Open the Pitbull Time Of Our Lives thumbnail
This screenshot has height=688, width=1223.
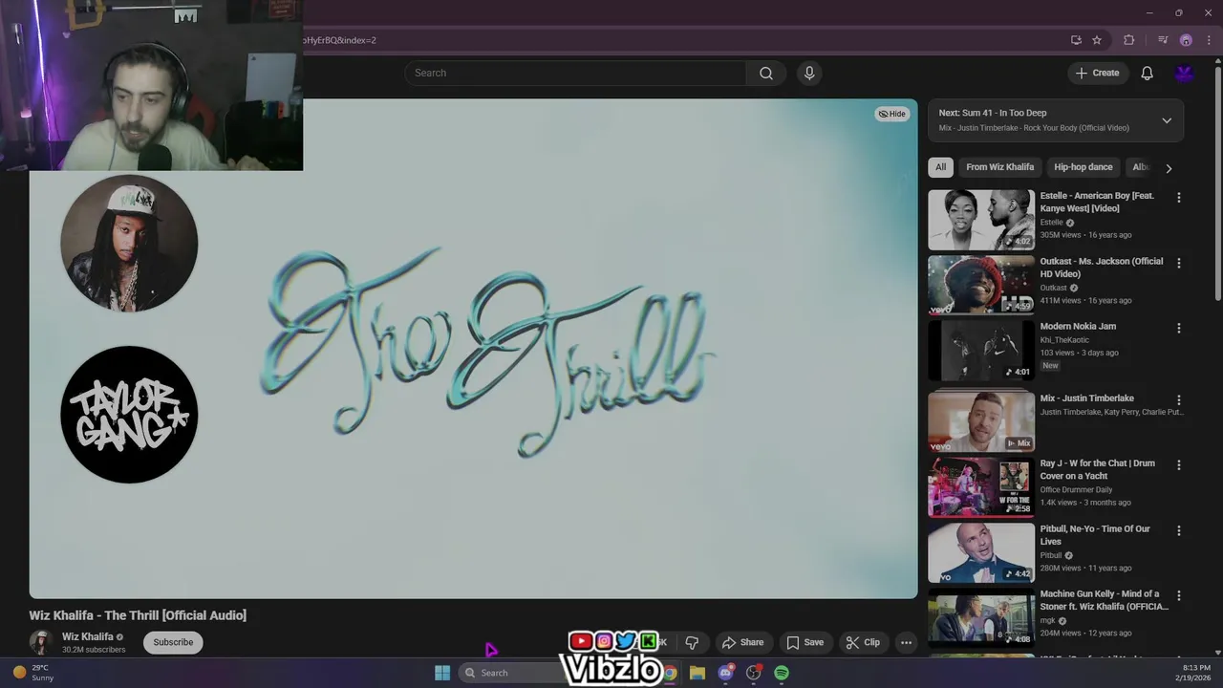[980, 552]
